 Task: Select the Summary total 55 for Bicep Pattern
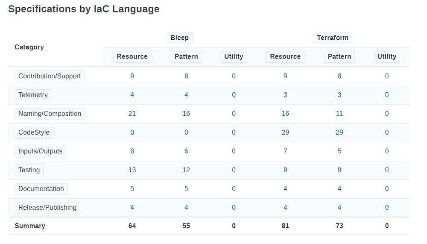pos(186,226)
